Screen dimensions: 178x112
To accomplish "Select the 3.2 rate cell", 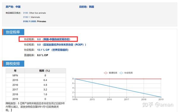I will pyautogui.click(x=45, y=90).
